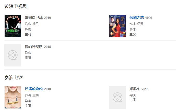Open 倾城之恋 Fate of Love poster
This screenshot has height=111, width=176.
click(118, 26)
